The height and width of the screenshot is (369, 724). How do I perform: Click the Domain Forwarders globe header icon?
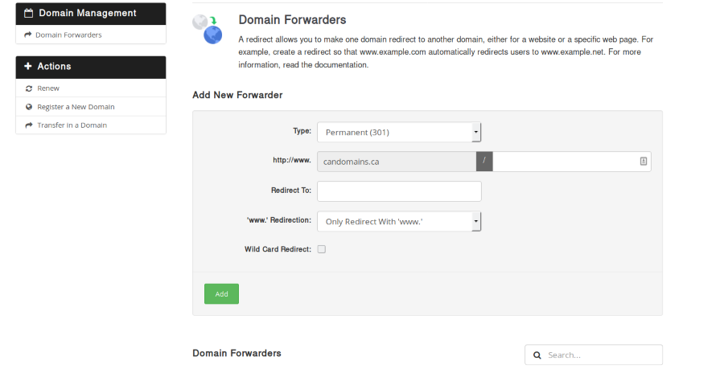click(207, 30)
